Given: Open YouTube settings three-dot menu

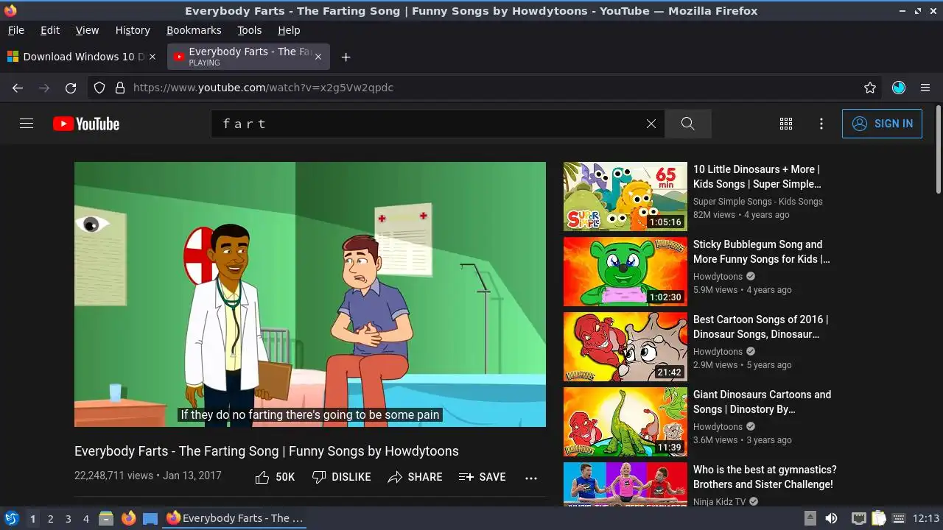Looking at the screenshot, I should [821, 124].
